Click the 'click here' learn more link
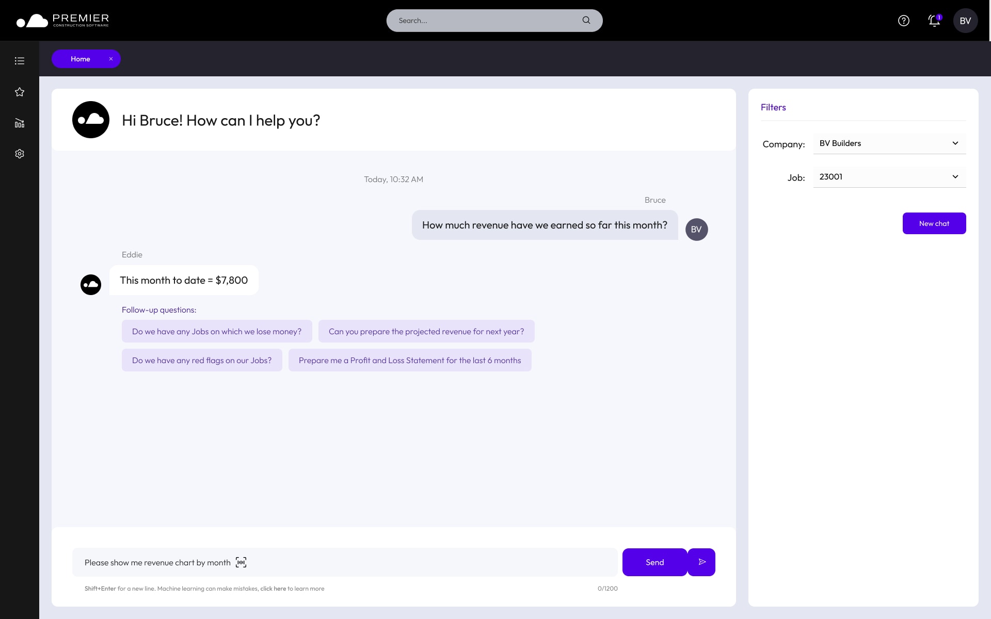Image resolution: width=991 pixels, height=619 pixels. pyautogui.click(x=273, y=589)
